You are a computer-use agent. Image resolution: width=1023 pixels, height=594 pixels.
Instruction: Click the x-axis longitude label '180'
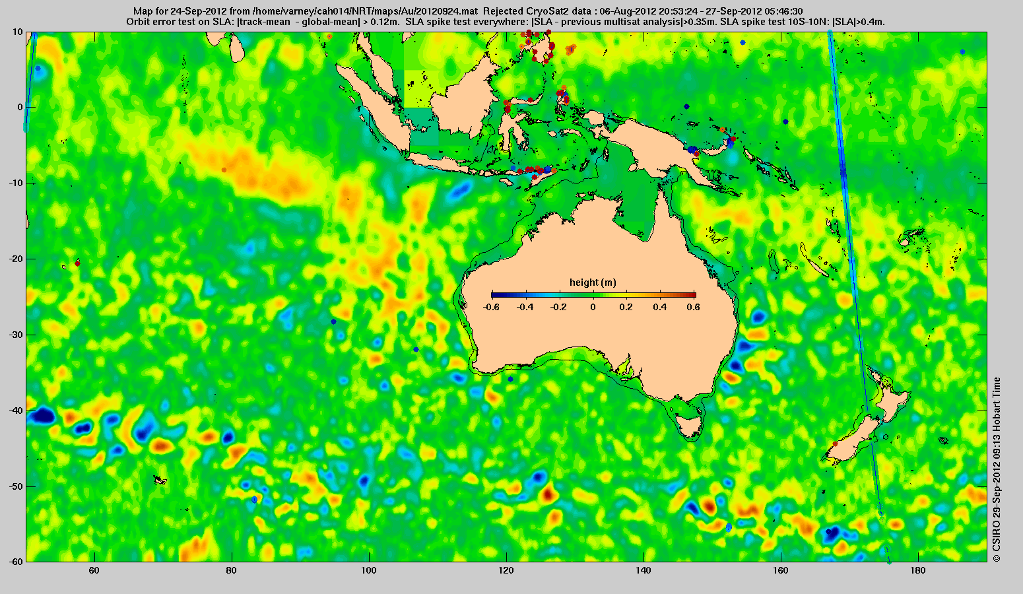pyautogui.click(x=918, y=570)
